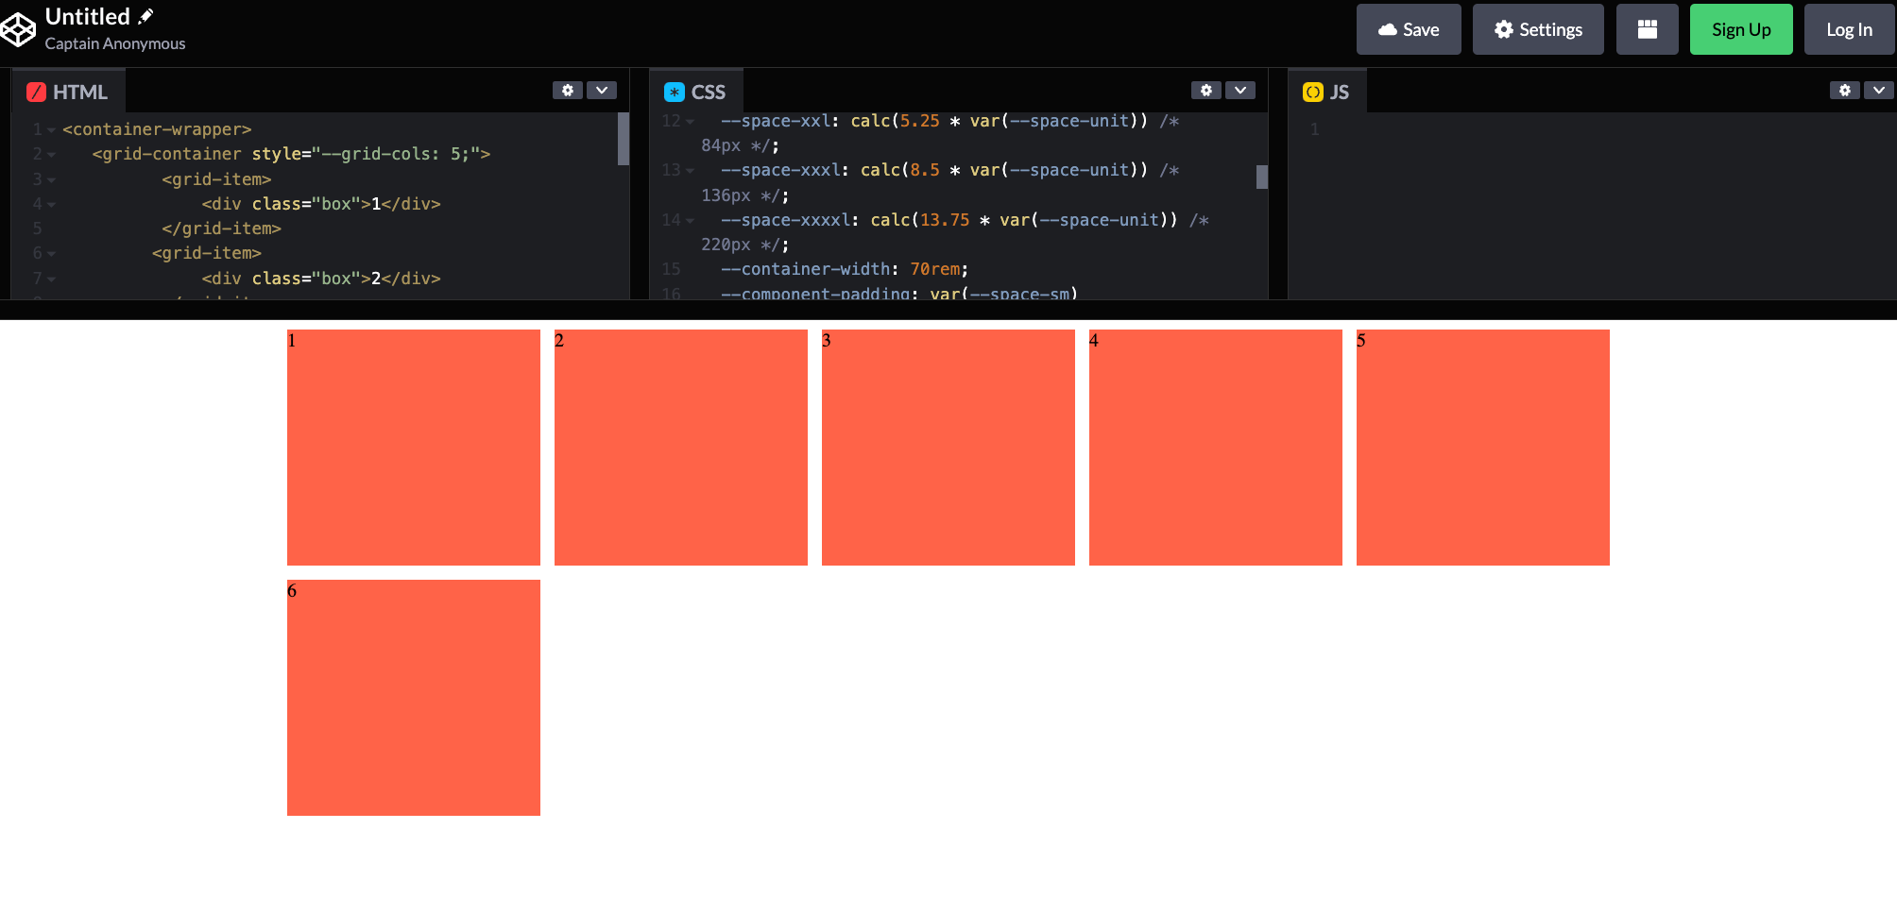Click the Save button
This screenshot has width=1897, height=897.
coord(1409,29)
